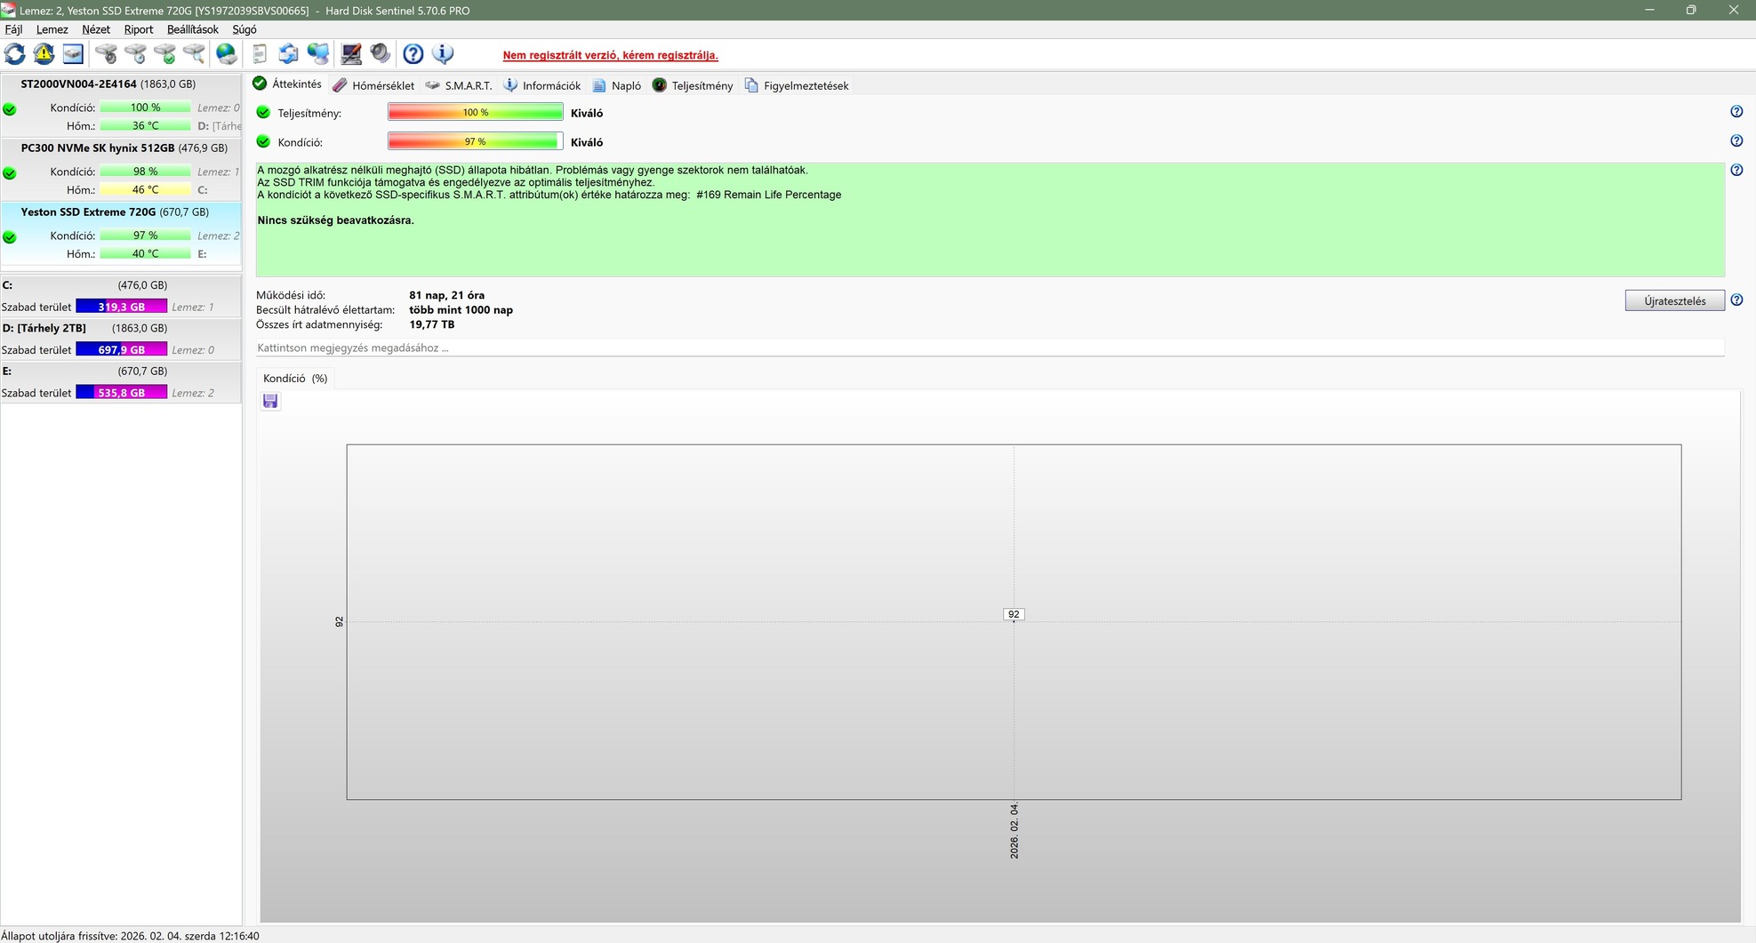Viewport: 1756px width, 943px height.
Task: Click help icon beside Teljesítmény bar
Action: point(1736,112)
